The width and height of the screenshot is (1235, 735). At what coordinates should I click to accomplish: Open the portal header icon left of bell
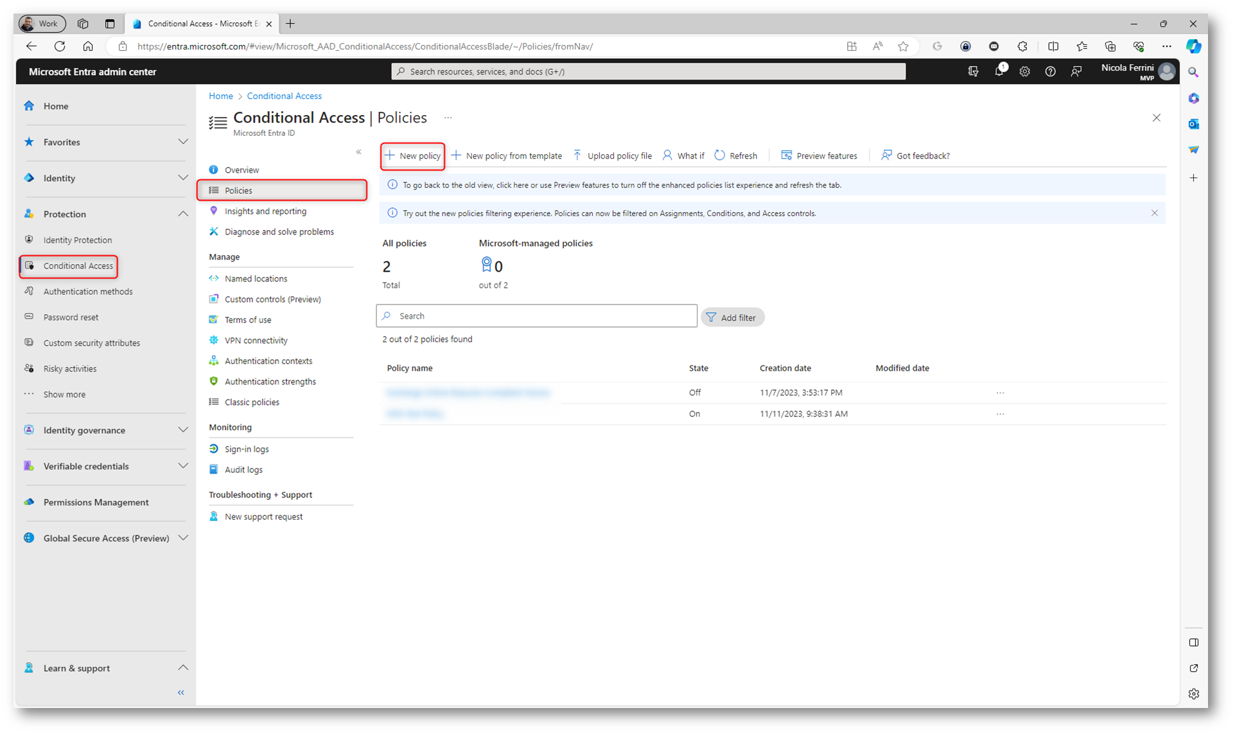[x=973, y=71]
